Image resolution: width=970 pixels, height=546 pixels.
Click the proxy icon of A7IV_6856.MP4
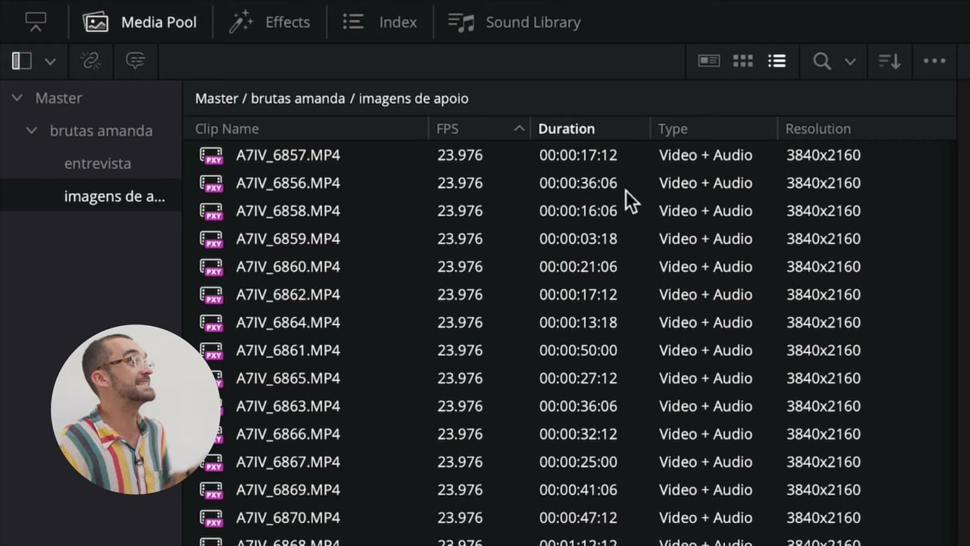(212, 183)
